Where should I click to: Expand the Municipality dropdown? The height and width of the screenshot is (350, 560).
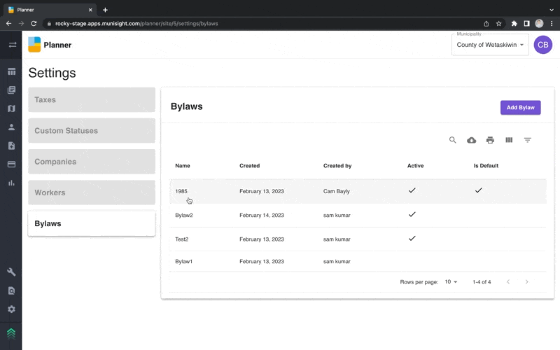coord(490,45)
